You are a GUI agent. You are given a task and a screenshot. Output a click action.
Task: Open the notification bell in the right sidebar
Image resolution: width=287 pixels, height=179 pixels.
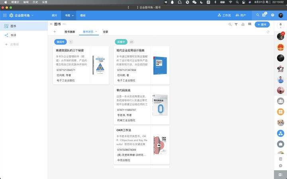click(x=280, y=25)
